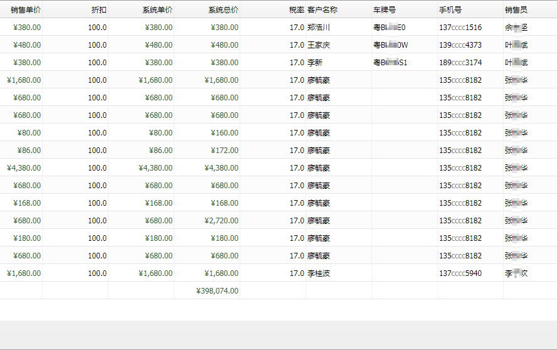
Task: Click phone number cell 189cccc3174
Action: [x=460, y=63]
